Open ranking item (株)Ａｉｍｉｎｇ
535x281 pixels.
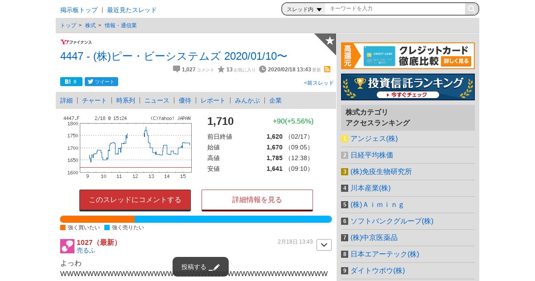pyautogui.click(x=377, y=205)
